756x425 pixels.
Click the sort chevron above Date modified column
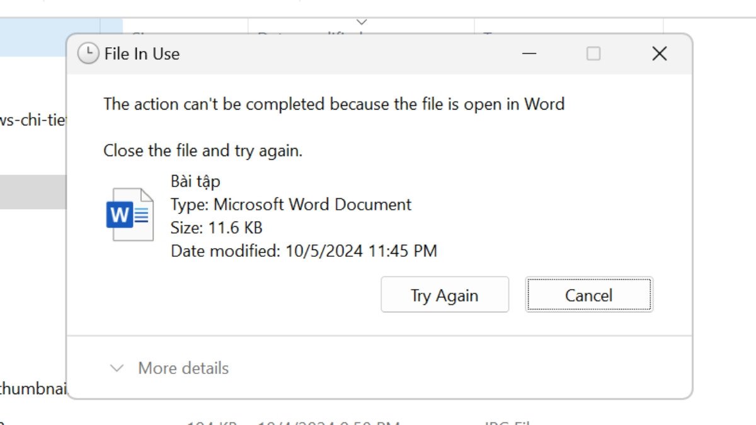(x=361, y=23)
